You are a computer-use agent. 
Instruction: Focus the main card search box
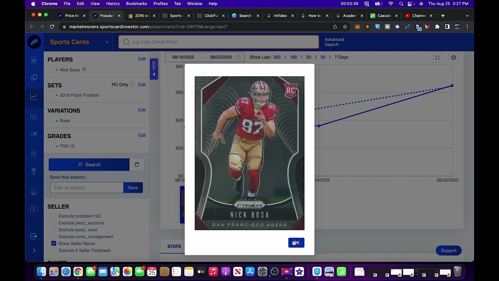click(x=219, y=42)
